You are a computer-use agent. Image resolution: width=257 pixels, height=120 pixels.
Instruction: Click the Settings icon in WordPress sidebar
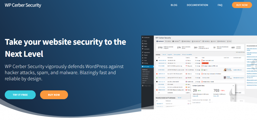[143, 63]
